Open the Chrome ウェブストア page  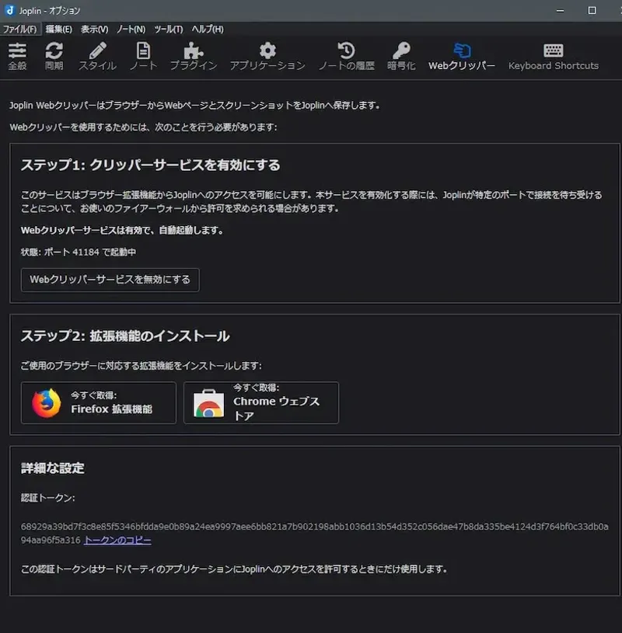click(x=260, y=402)
